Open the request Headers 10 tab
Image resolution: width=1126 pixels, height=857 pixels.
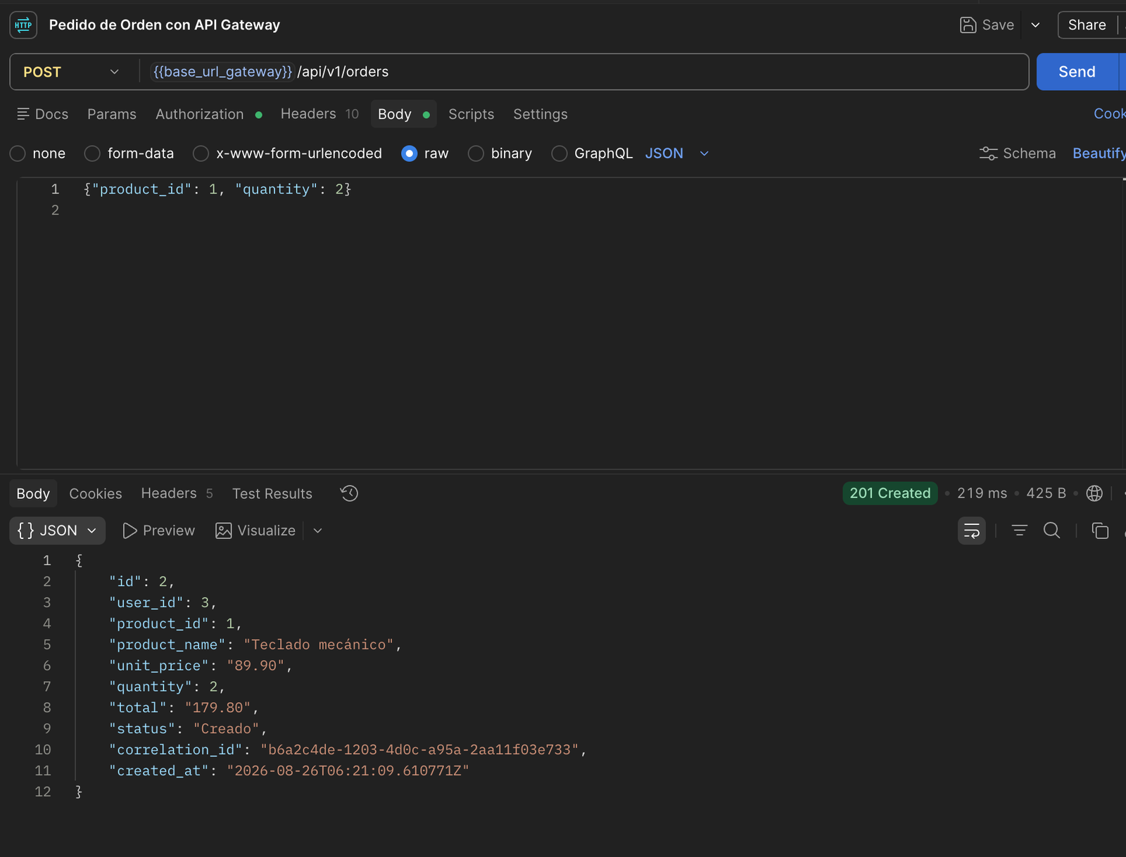320,114
